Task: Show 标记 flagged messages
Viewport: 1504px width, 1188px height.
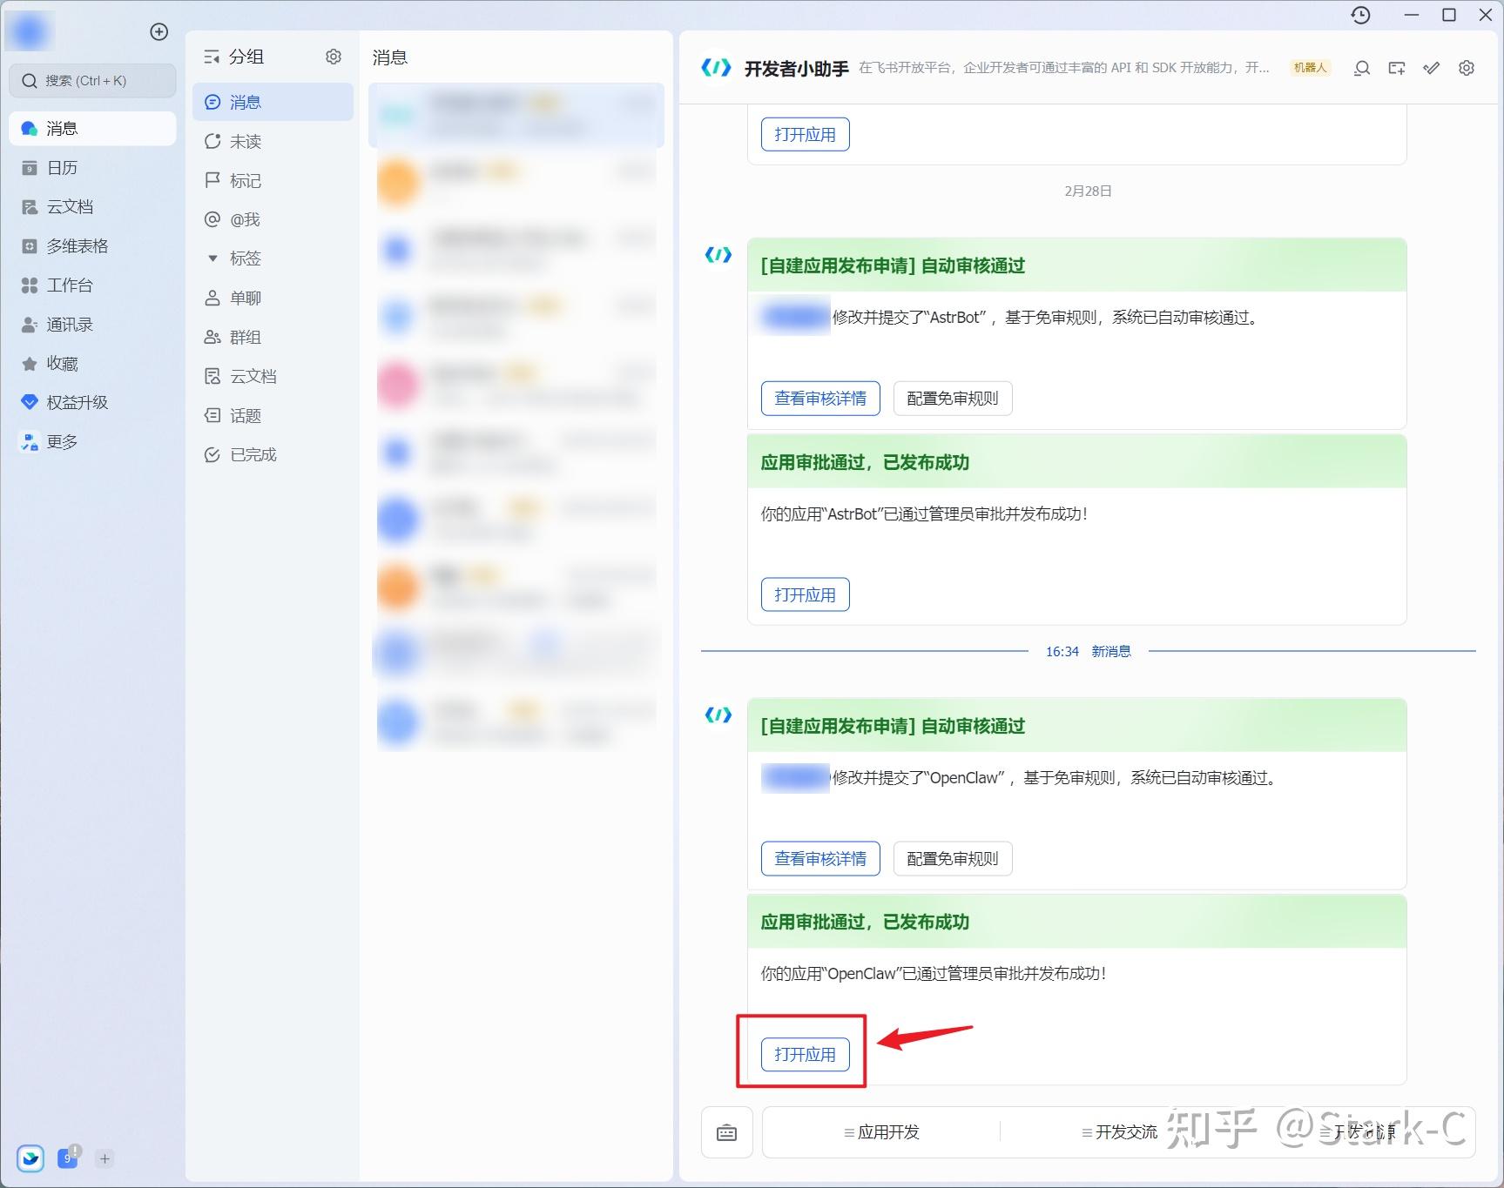Action: pos(273,181)
